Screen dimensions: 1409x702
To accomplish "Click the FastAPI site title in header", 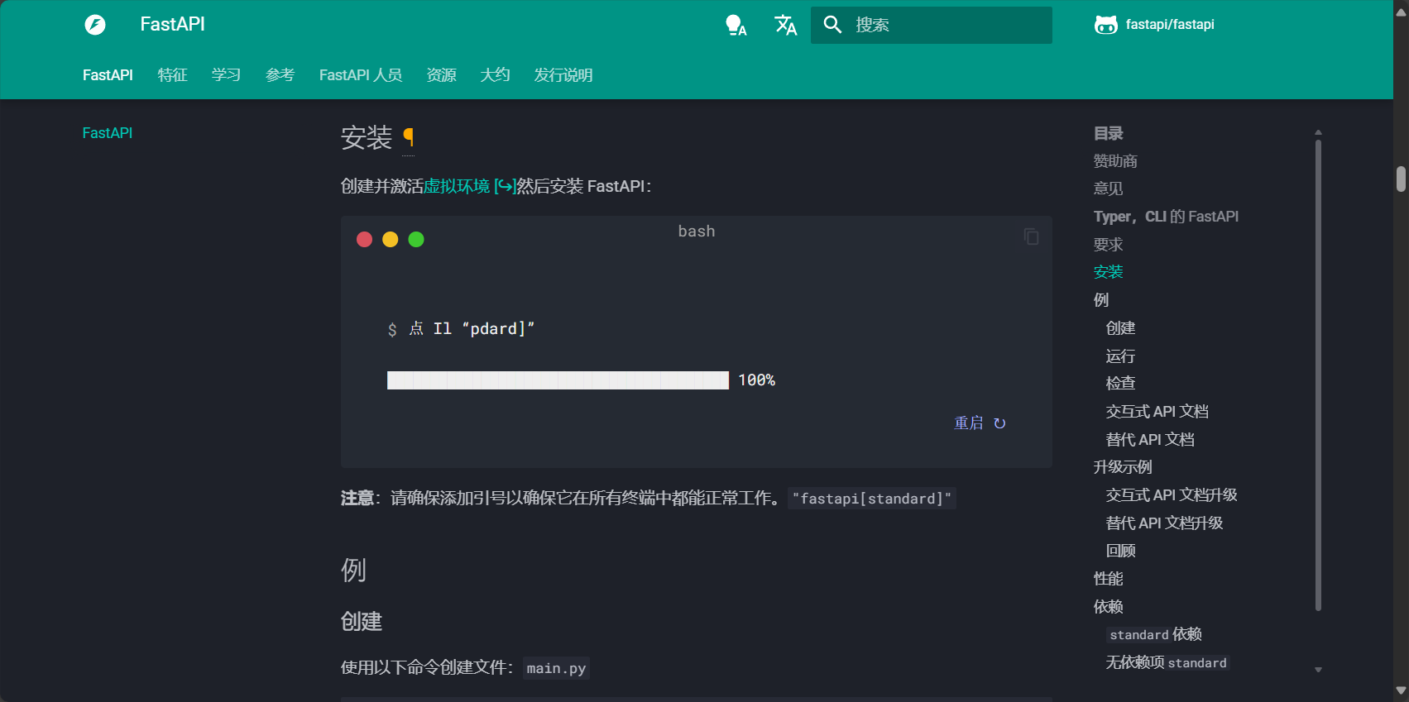I will pos(172,24).
